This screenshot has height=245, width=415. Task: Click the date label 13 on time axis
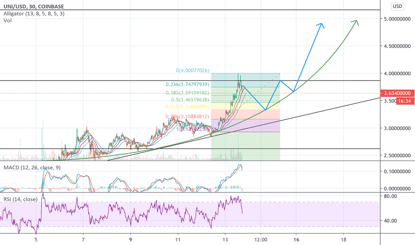[x=225, y=240]
